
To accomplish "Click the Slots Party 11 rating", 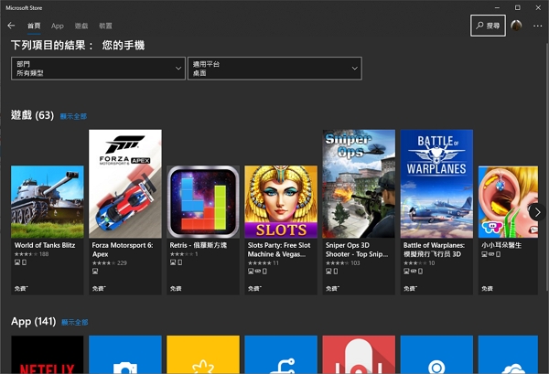I will click(264, 263).
